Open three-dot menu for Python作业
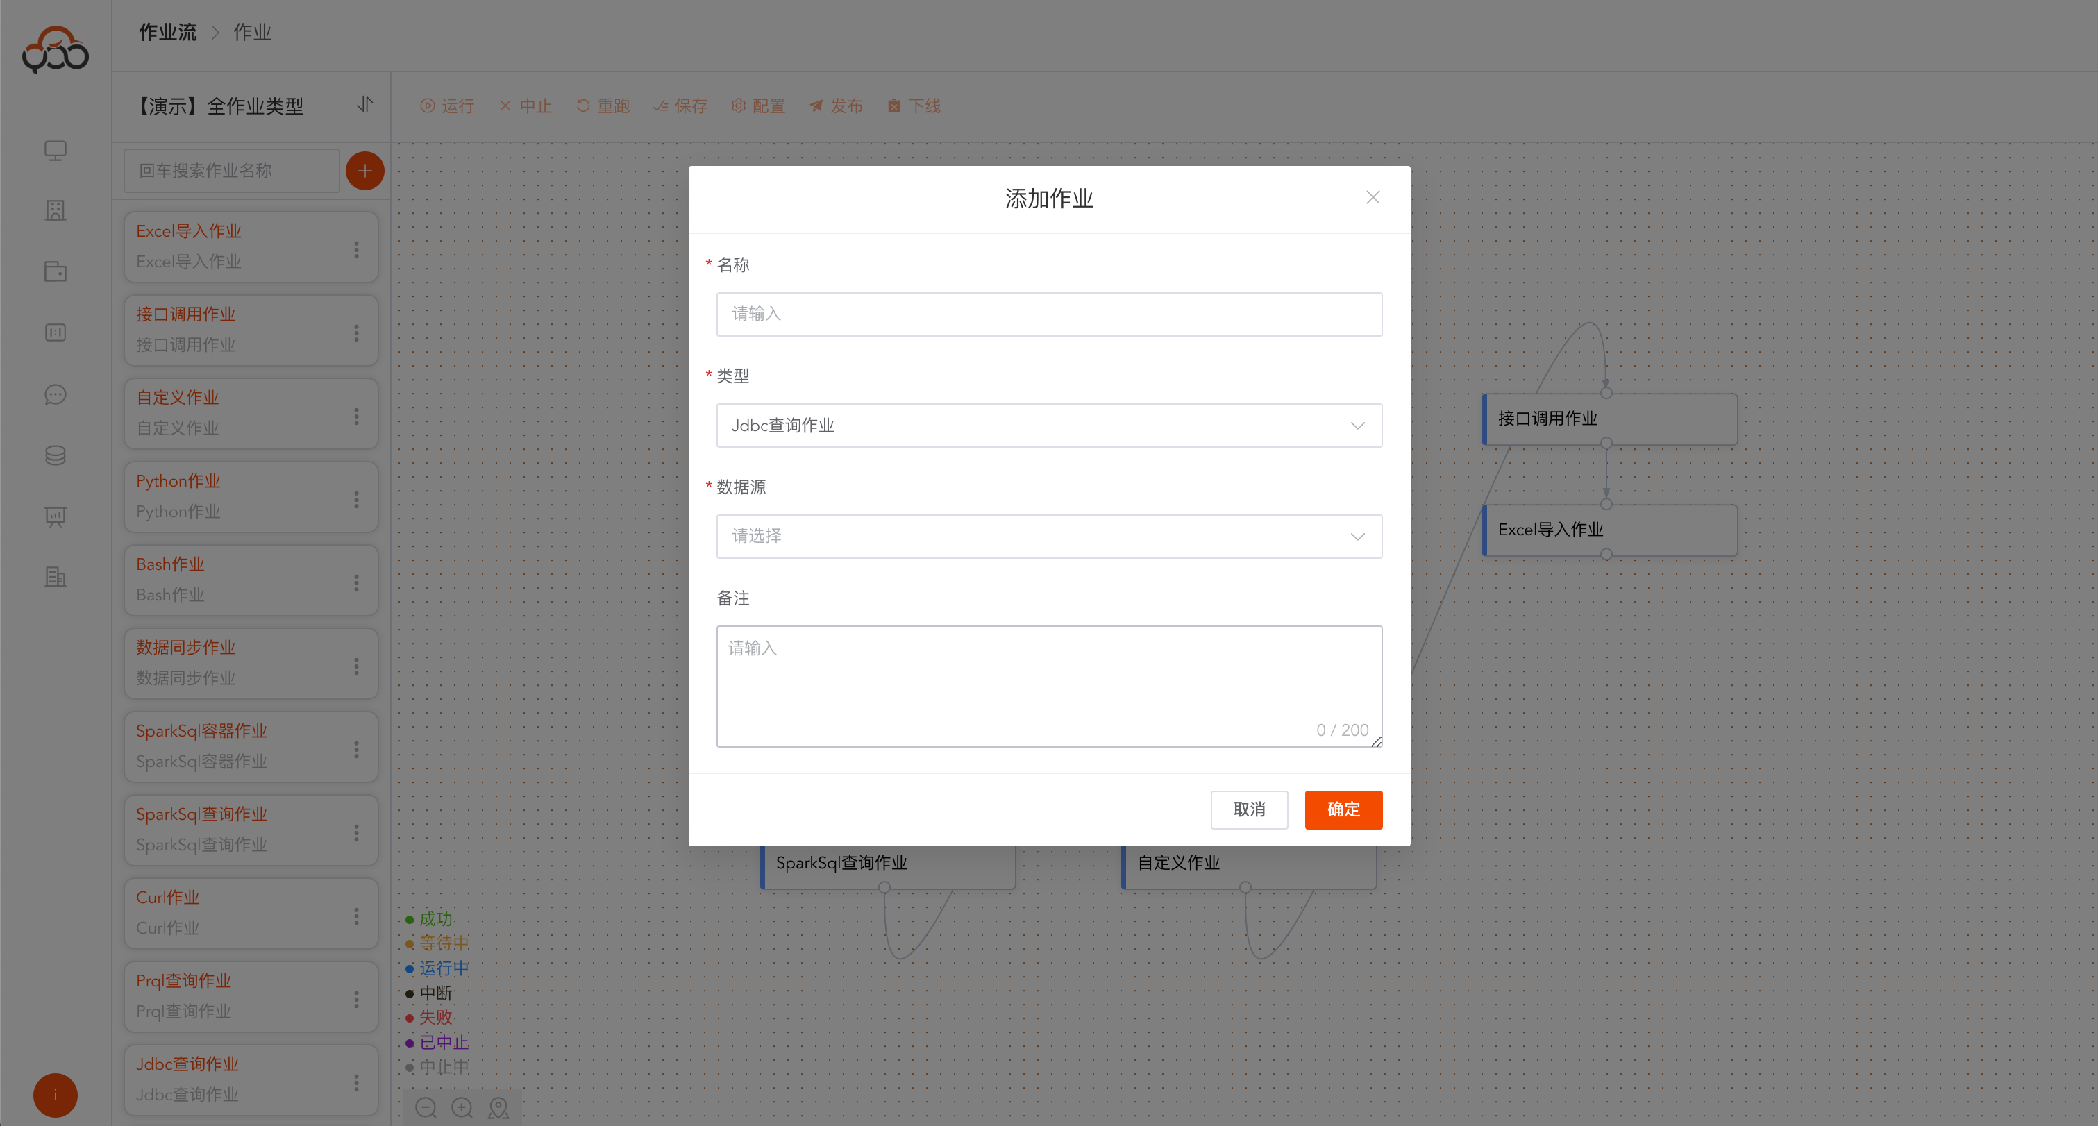 356,499
